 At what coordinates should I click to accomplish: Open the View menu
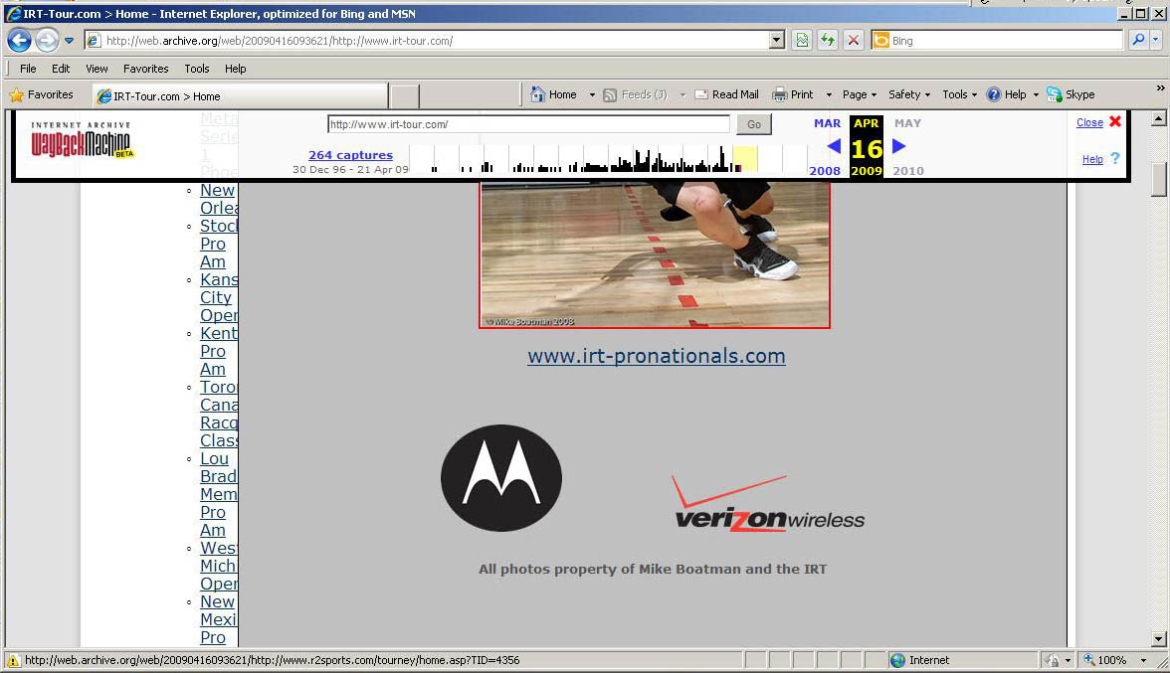97,69
